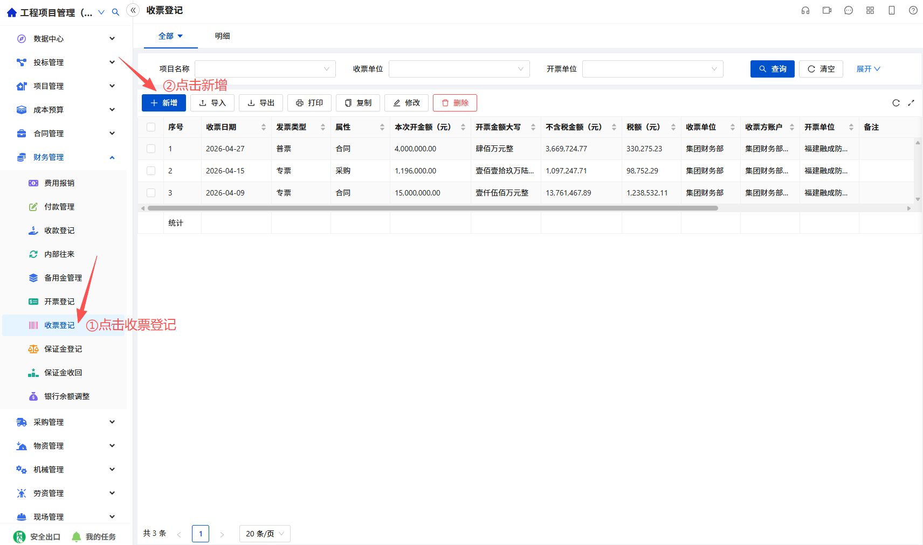Refresh the table with the reload icon
This screenshot has height=545, width=923.
[x=896, y=103]
